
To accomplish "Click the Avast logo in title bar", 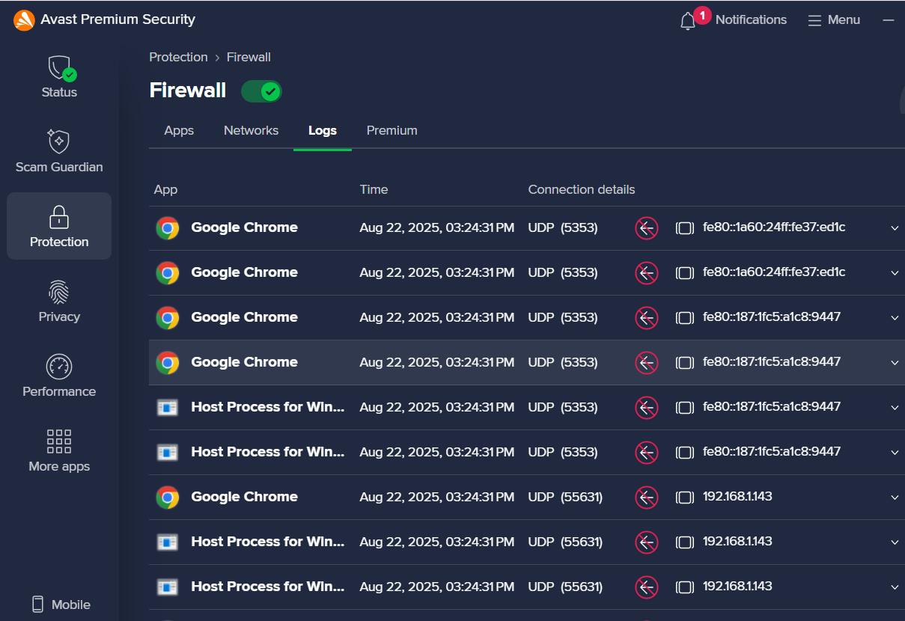I will (24, 20).
